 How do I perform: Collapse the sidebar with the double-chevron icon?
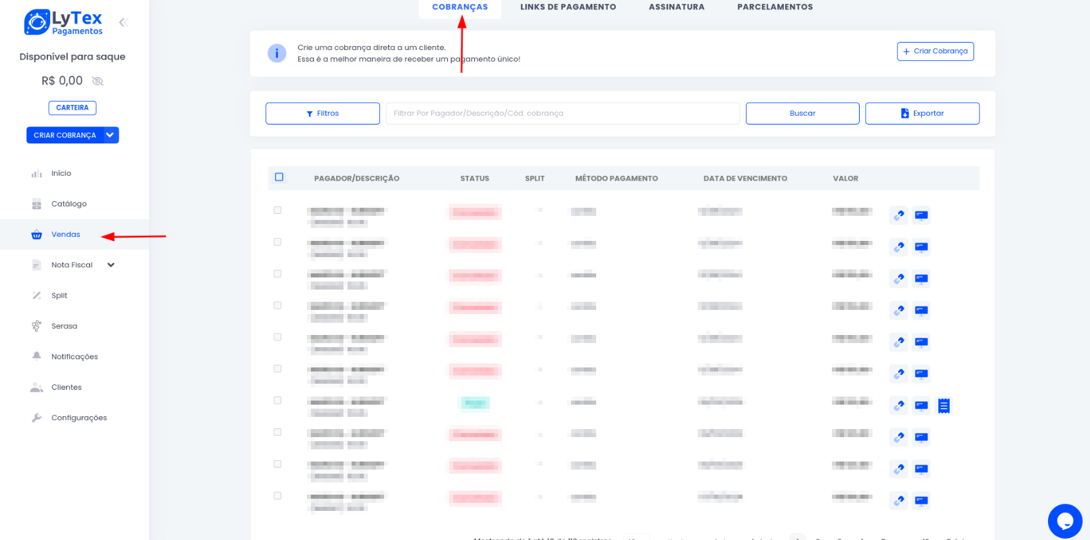(x=123, y=22)
